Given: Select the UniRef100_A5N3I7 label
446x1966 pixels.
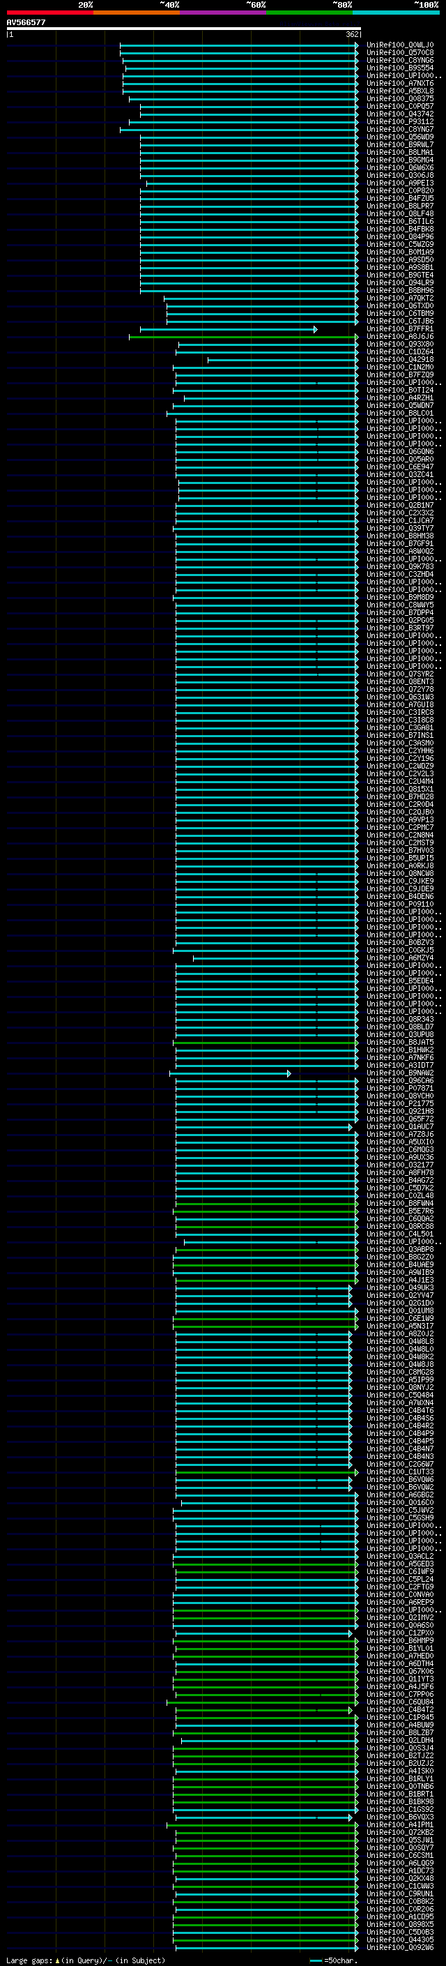Looking at the screenshot, I should pos(400,1326).
